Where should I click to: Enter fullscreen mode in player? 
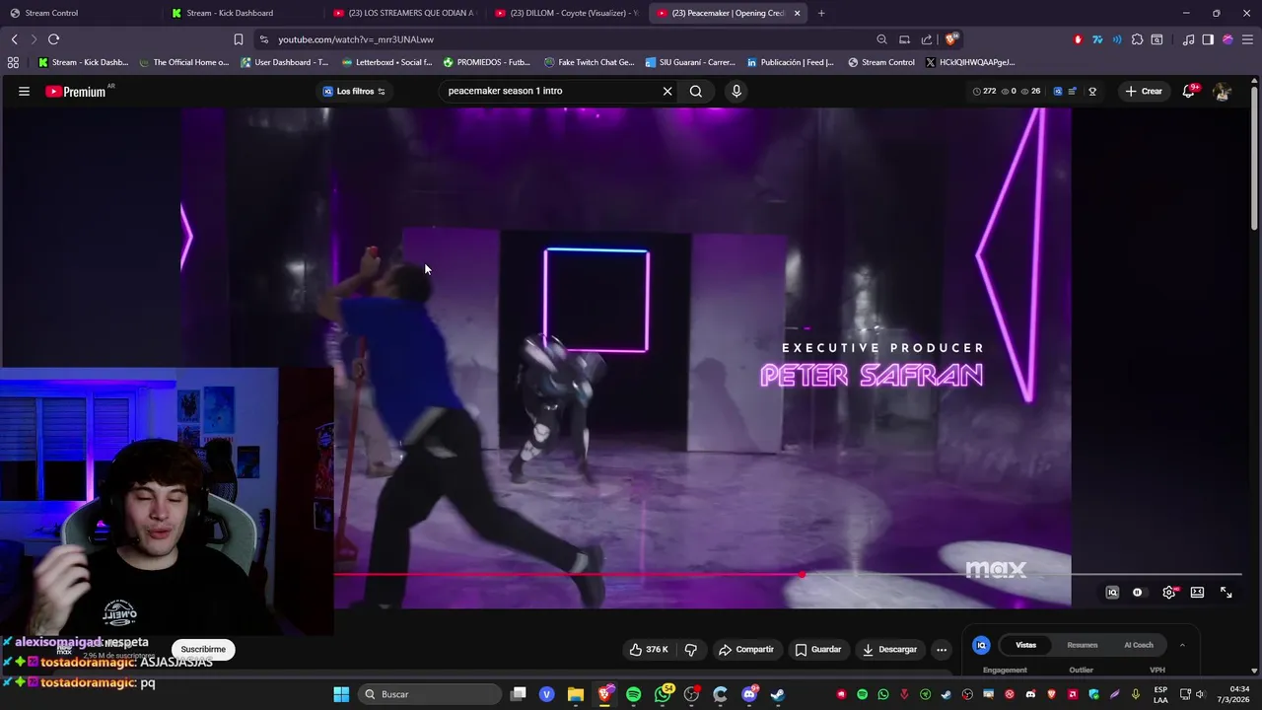coord(1227,593)
